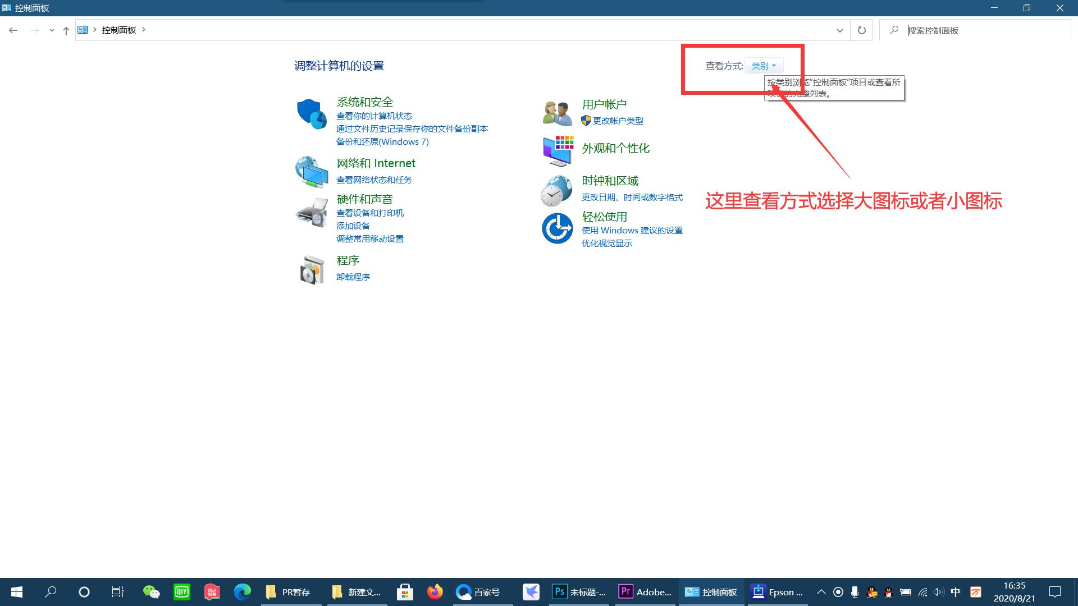Click the refresh button in address bar
The image size is (1078, 606).
pos(861,30)
